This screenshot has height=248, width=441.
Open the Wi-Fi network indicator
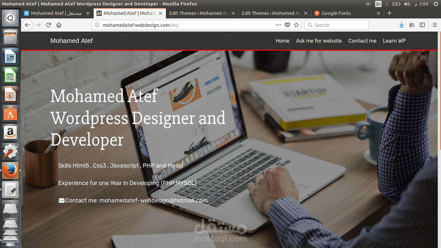(368, 4)
